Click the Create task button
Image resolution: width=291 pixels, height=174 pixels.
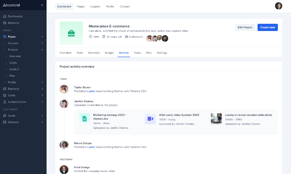267,27
